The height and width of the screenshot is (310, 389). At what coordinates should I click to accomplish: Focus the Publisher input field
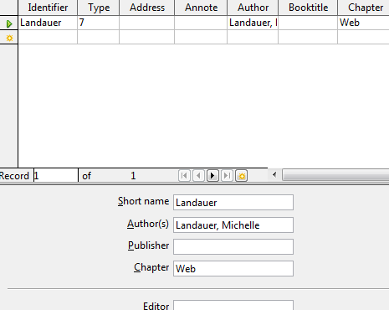[x=233, y=246]
